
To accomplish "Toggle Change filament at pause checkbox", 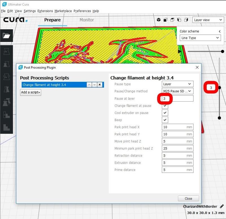I will (165, 106).
